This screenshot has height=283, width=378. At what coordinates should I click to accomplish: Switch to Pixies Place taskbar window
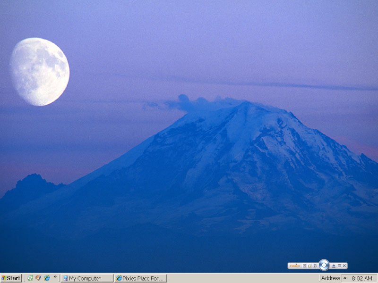coord(140,278)
